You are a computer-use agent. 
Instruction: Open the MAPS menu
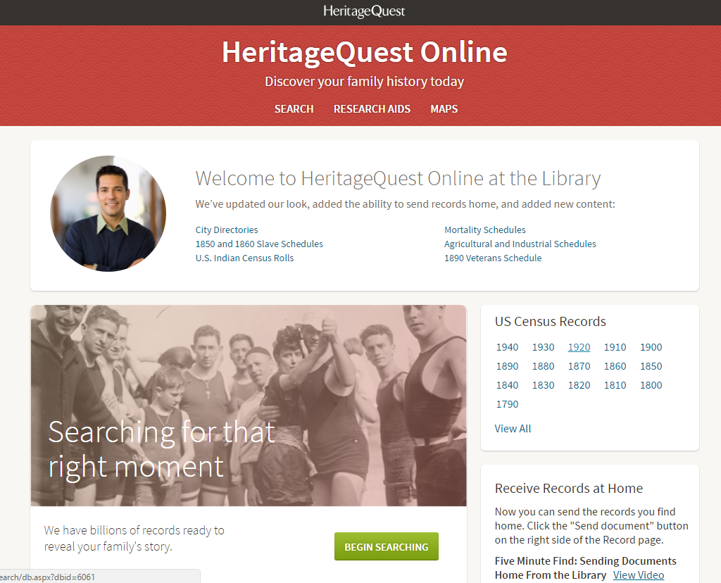click(444, 108)
